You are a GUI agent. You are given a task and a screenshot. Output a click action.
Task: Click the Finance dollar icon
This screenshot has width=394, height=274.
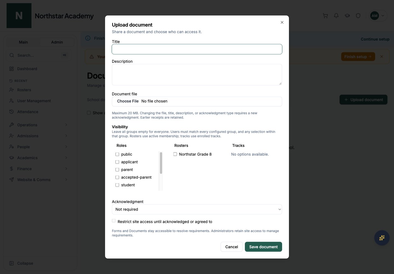(11, 169)
